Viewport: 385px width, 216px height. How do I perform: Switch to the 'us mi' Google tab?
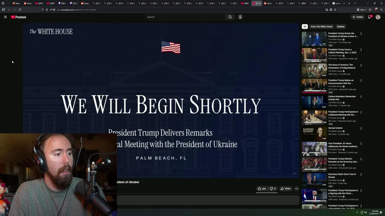tap(337, 3)
